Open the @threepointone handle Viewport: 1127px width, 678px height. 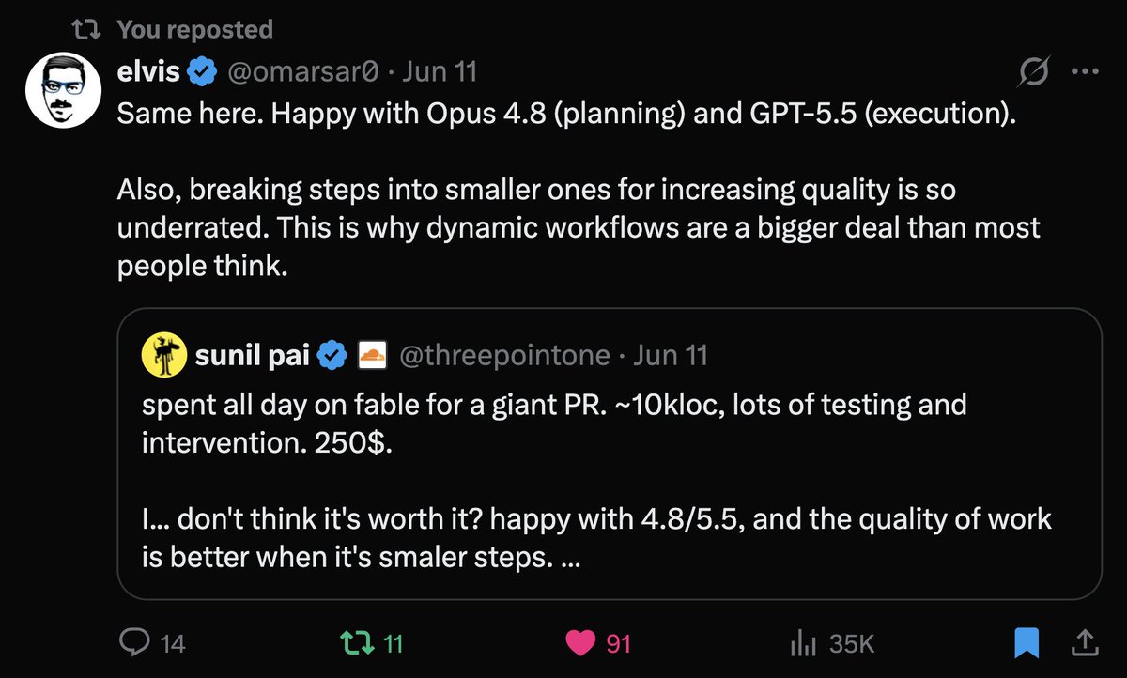(504, 355)
